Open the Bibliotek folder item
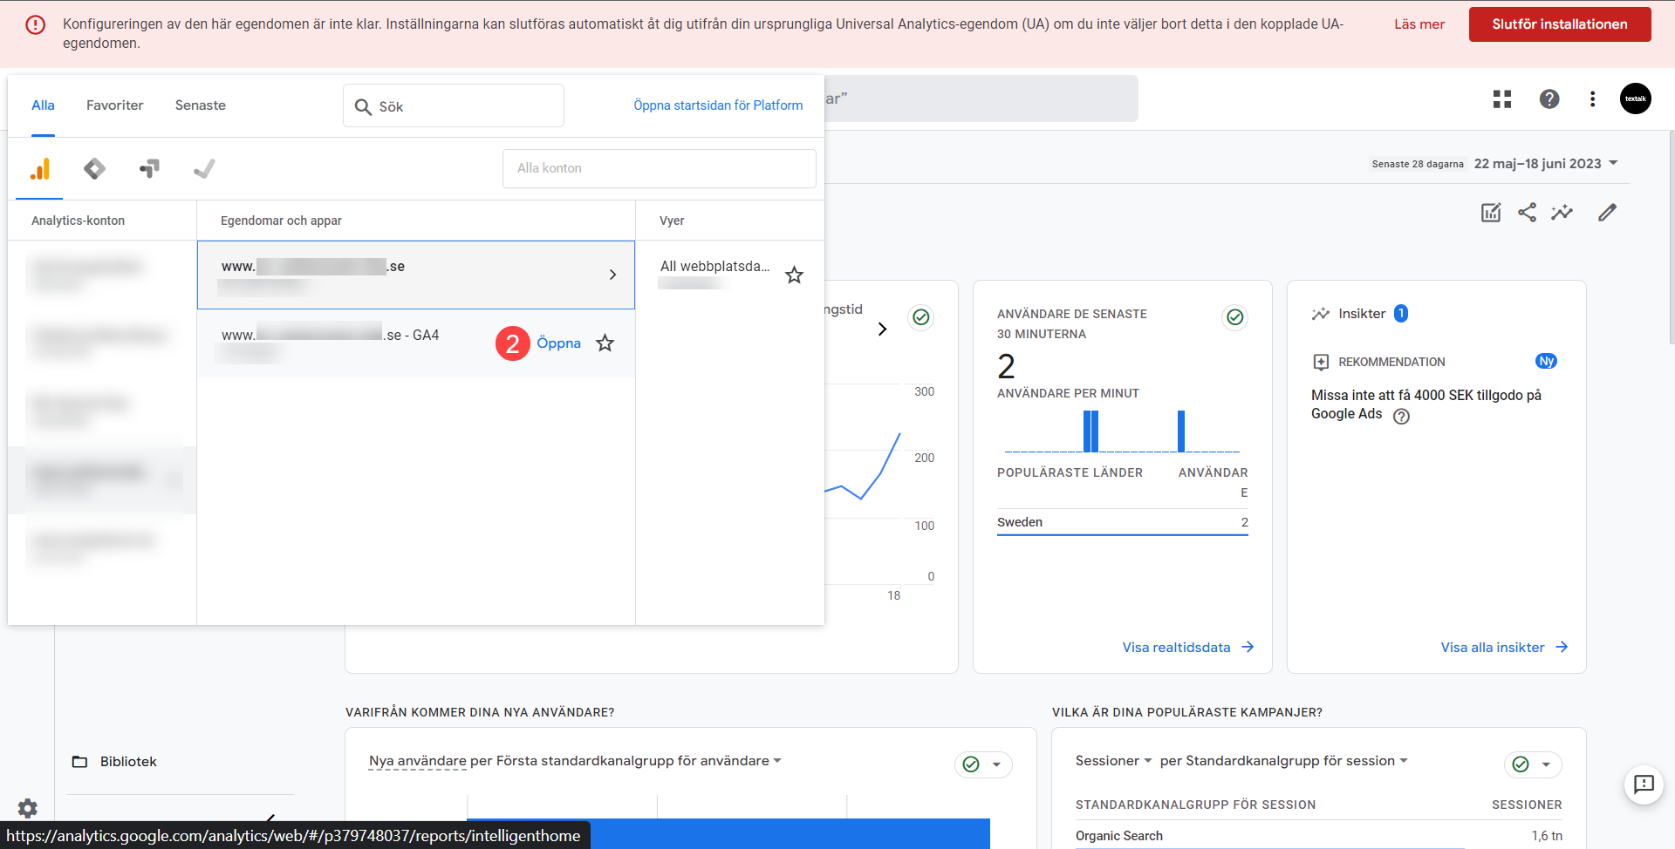This screenshot has width=1675, height=849. [x=127, y=762]
